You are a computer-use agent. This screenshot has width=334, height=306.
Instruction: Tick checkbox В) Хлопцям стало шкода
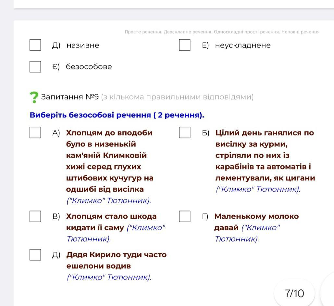click(35, 216)
